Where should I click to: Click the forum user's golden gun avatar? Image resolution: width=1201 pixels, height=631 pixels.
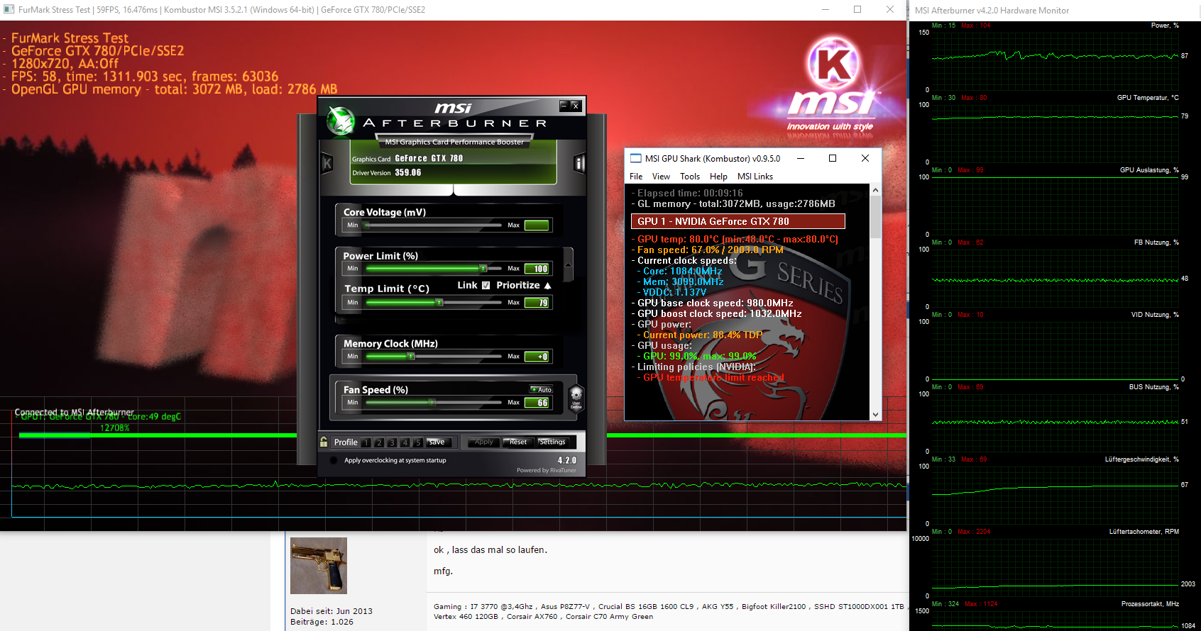[319, 566]
